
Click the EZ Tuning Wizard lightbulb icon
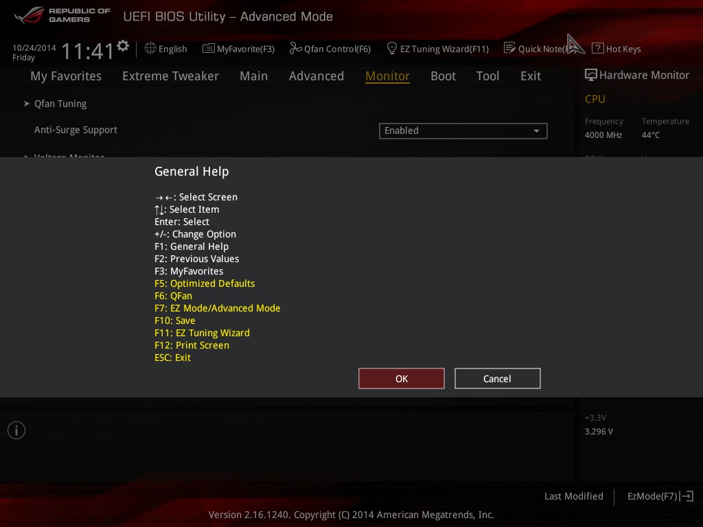coord(391,48)
